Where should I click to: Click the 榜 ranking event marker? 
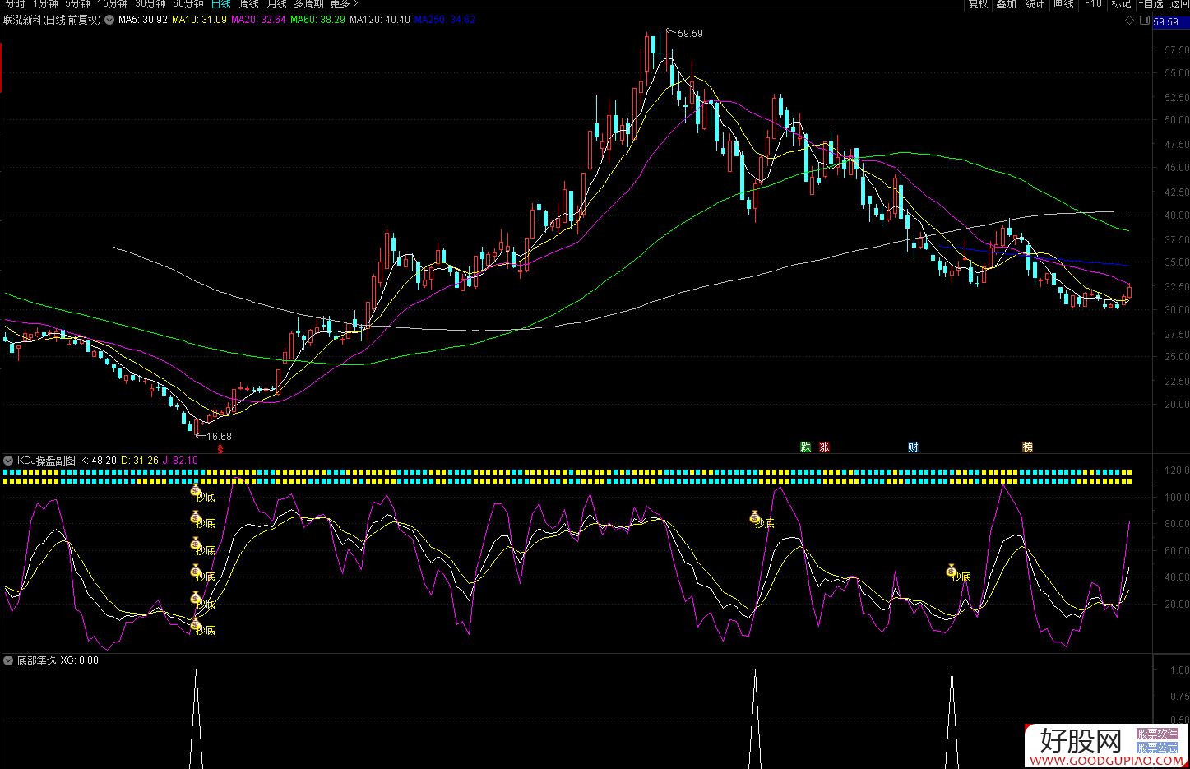[x=1027, y=447]
